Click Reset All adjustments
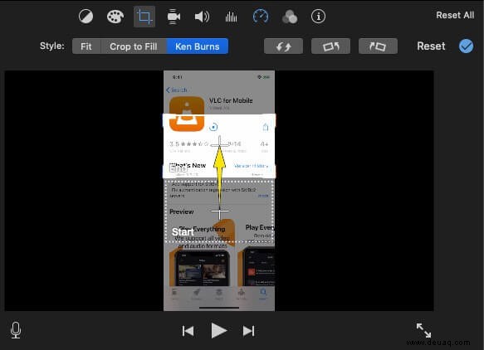The width and height of the screenshot is (484, 350). click(455, 15)
